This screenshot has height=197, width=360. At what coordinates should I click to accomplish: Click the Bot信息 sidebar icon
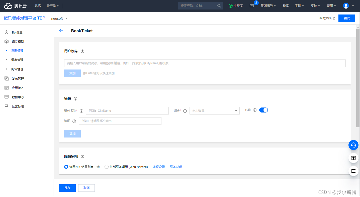point(7,32)
